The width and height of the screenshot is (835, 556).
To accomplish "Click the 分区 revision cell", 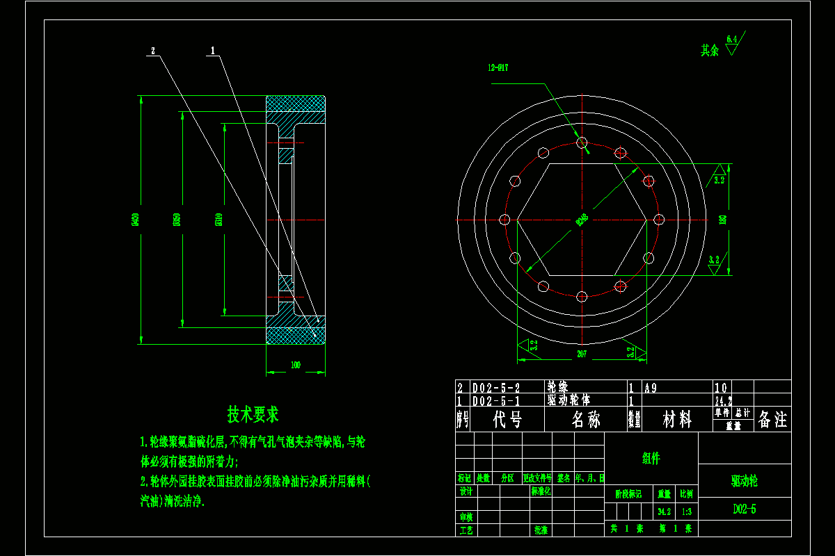I will pyautogui.click(x=507, y=478).
